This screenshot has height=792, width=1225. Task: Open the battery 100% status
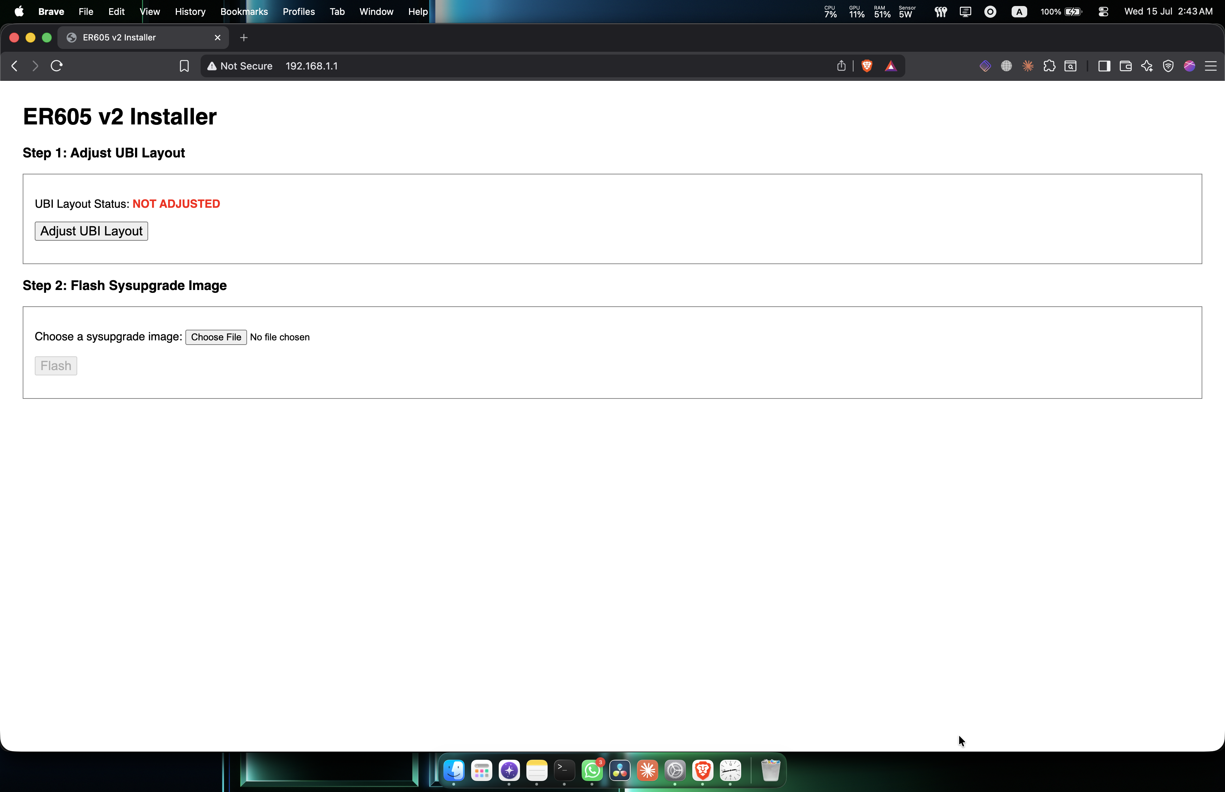1062,11
